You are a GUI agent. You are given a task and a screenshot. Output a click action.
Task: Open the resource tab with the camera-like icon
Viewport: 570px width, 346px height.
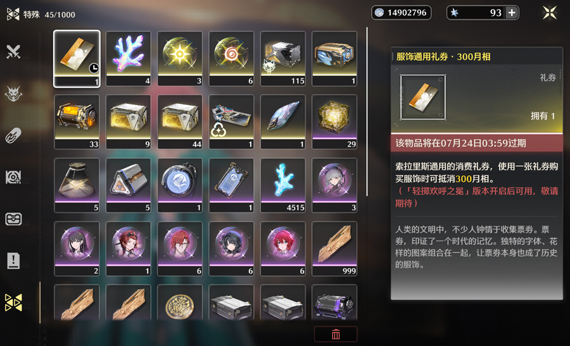tap(13, 177)
